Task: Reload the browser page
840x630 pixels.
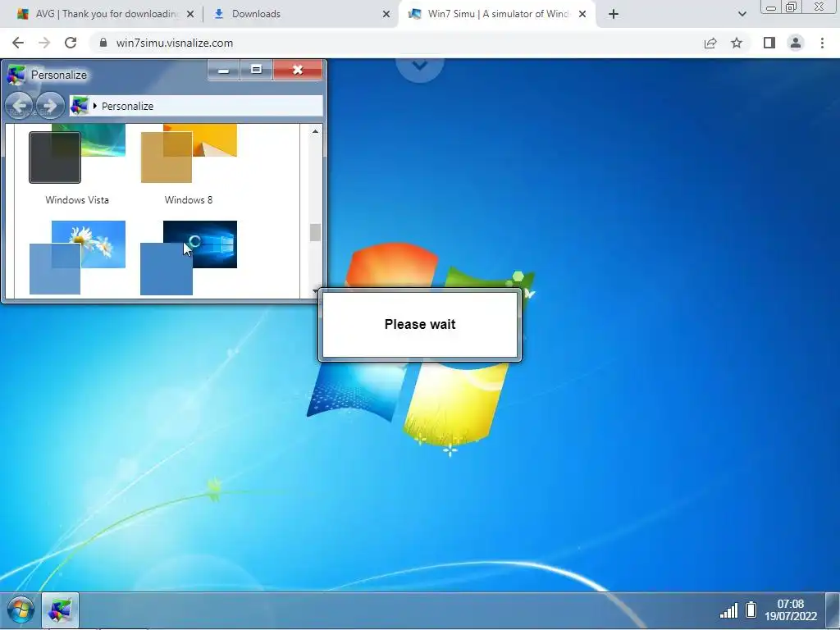Action: 71,43
